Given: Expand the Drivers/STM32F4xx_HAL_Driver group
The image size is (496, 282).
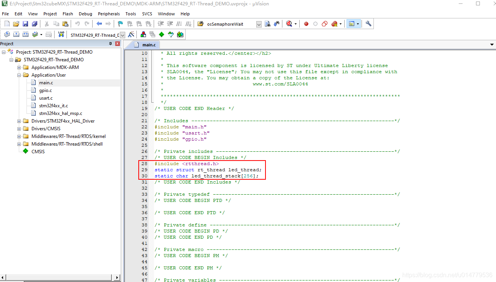Looking at the screenshot, I should (x=19, y=121).
